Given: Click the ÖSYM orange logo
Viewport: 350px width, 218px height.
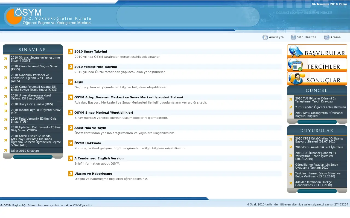Looking at the screenshot, I should coord(14,17).
